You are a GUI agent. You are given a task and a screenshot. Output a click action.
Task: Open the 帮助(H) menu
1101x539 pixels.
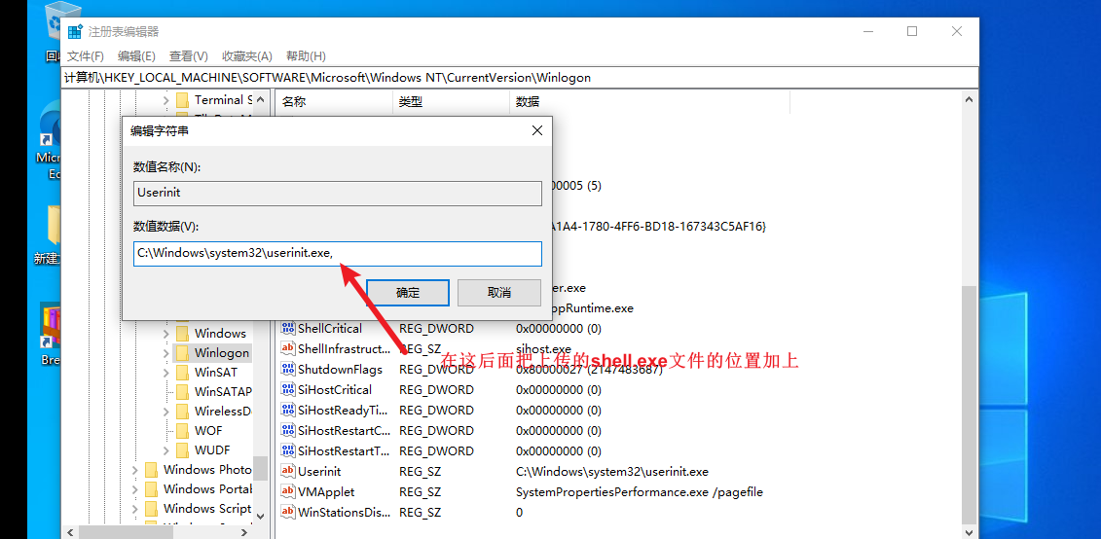(x=306, y=56)
